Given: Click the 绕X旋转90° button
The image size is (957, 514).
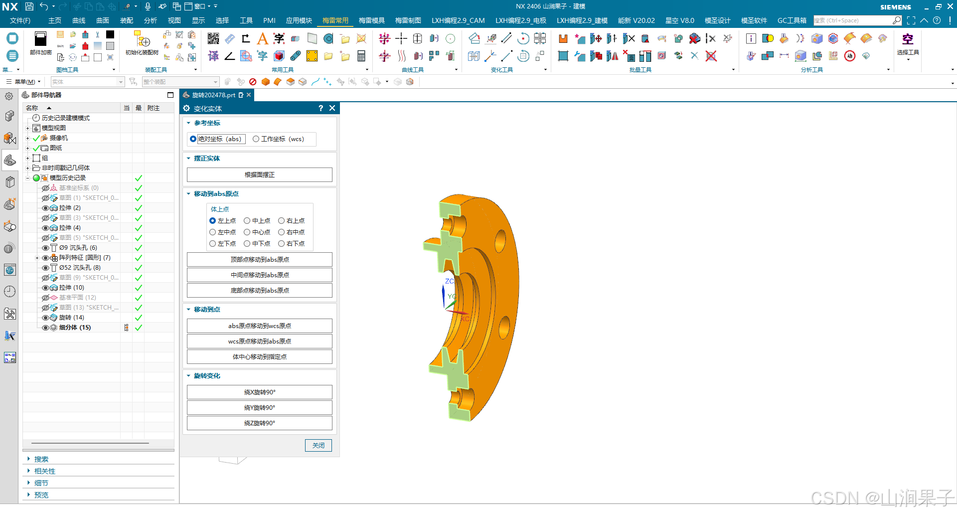Looking at the screenshot, I should (260, 392).
